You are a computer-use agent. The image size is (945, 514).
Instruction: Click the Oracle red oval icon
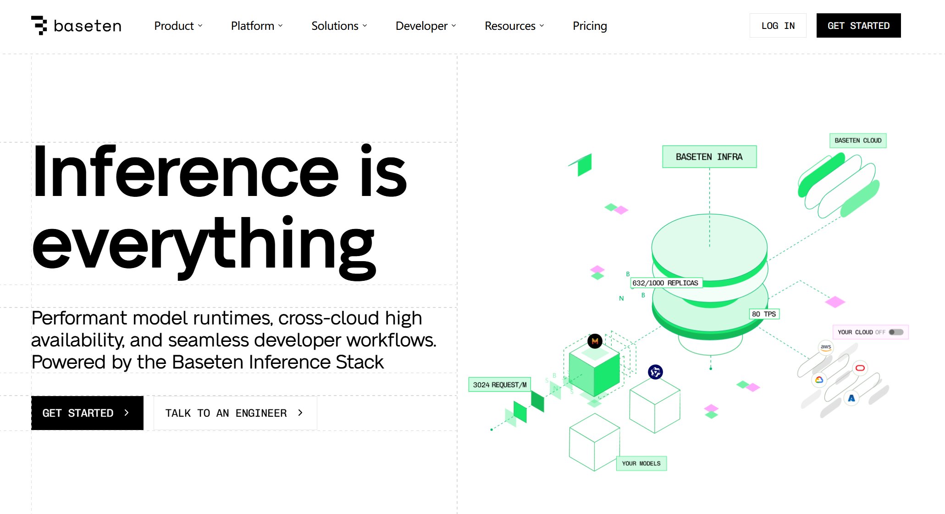click(860, 368)
